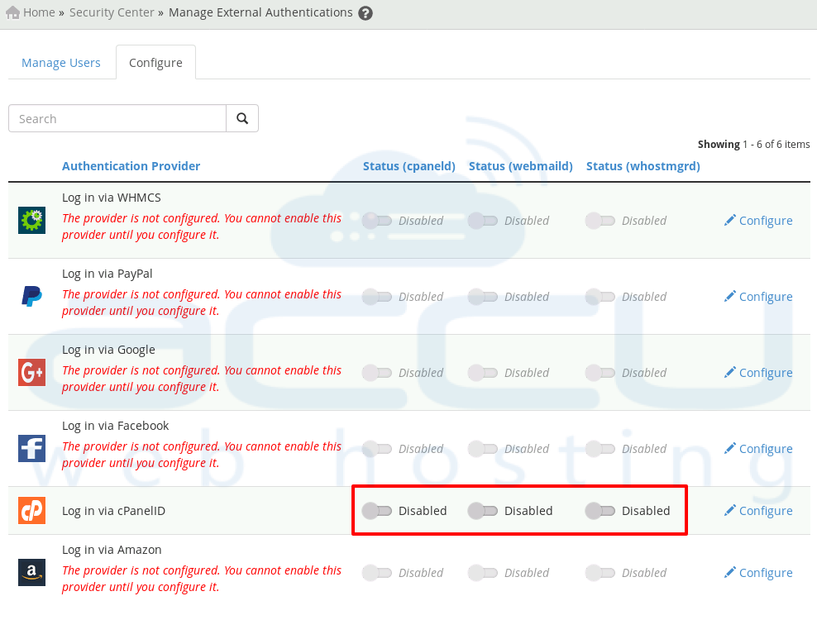Toggle webmaild status for WHMCS
The width and height of the screenshot is (817, 620).
[482, 221]
